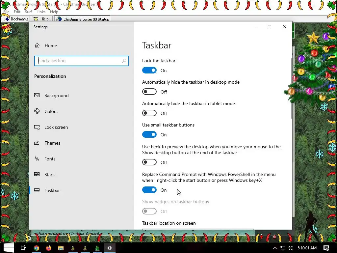Viewport: 337px width, 253px height.
Task: Open the Edit menu in Christmas Browser
Action: (x=17, y=12)
